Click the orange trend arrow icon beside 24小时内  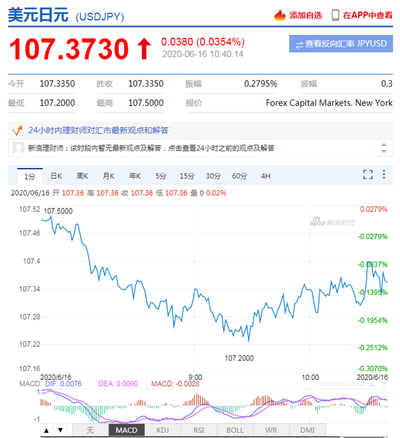click(17, 130)
